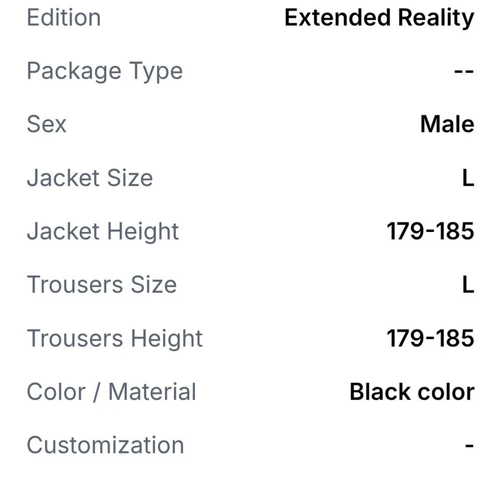Click the Jacket Height label
The height and width of the screenshot is (501, 501).
point(103,232)
